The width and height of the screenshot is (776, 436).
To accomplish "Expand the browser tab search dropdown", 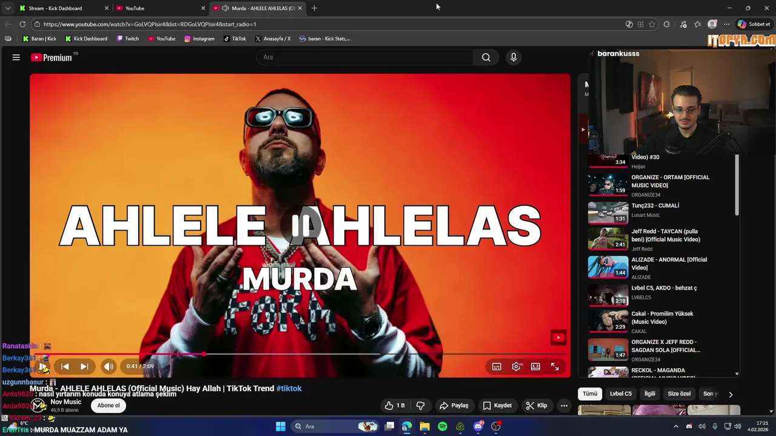I will tap(7, 8).
